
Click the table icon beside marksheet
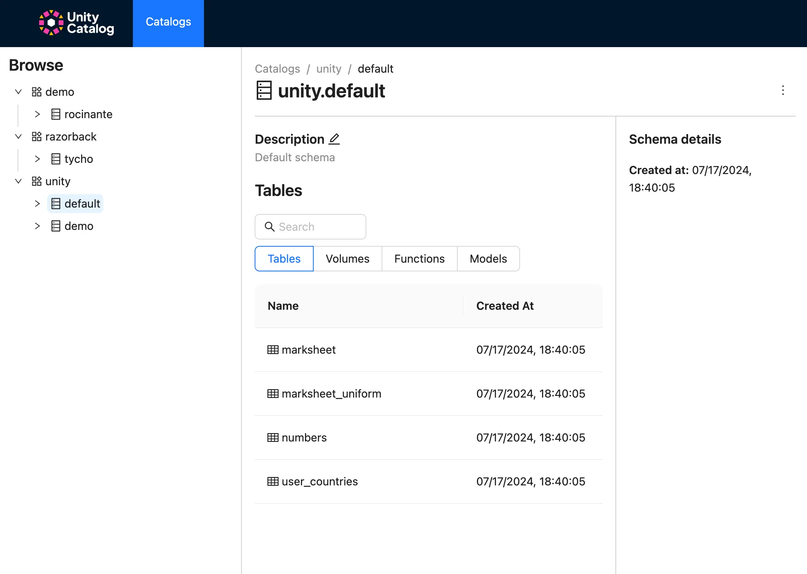pyautogui.click(x=273, y=350)
